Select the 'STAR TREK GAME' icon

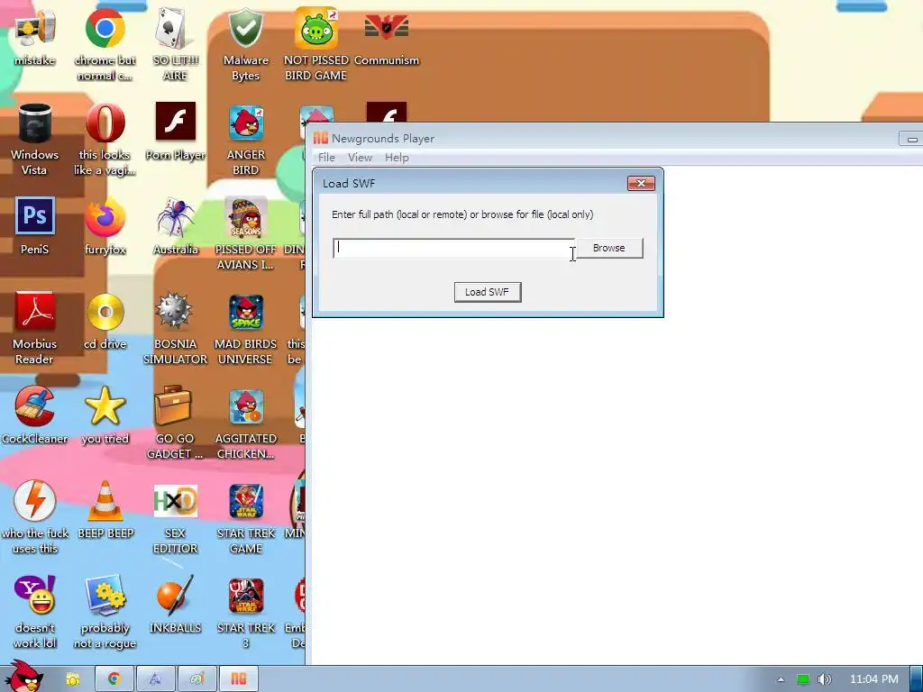point(245,518)
